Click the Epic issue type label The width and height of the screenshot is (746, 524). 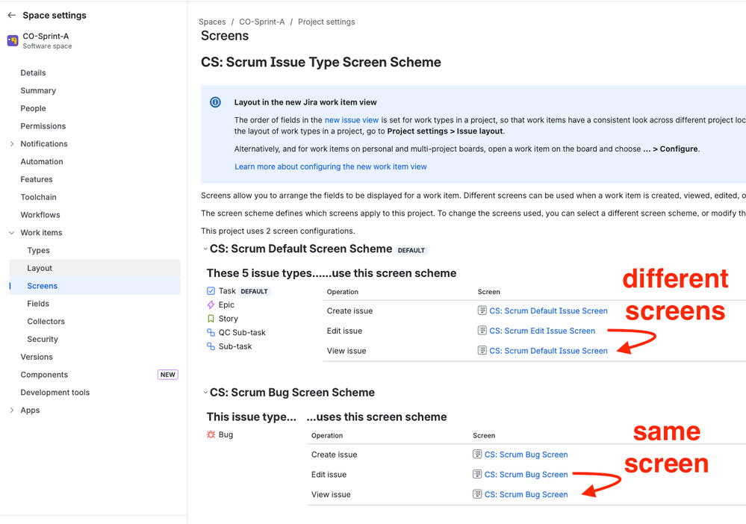[x=226, y=305]
